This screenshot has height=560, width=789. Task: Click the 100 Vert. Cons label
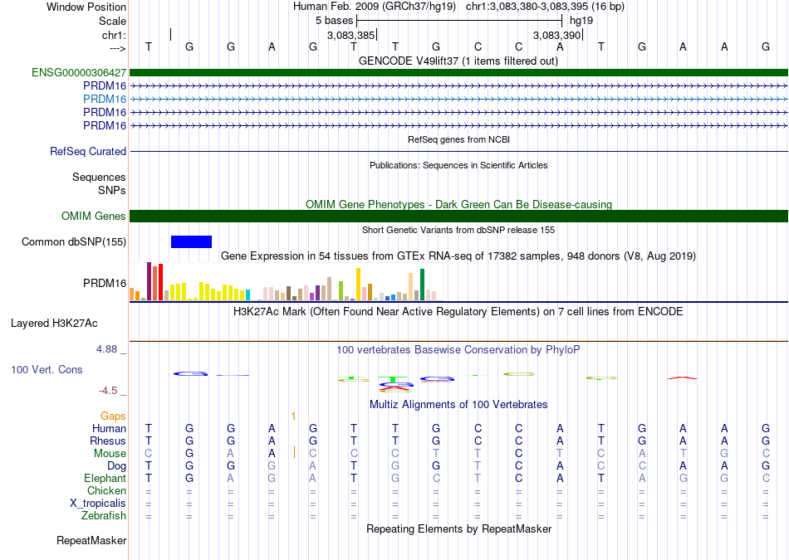(x=47, y=370)
